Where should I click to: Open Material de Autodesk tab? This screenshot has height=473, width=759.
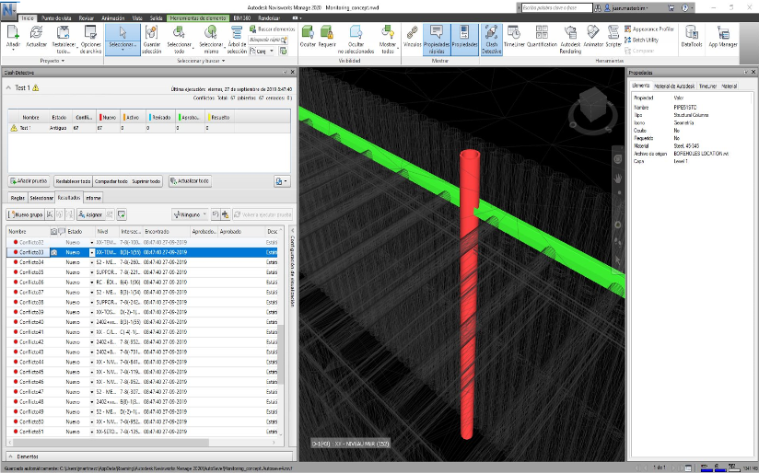674,87
